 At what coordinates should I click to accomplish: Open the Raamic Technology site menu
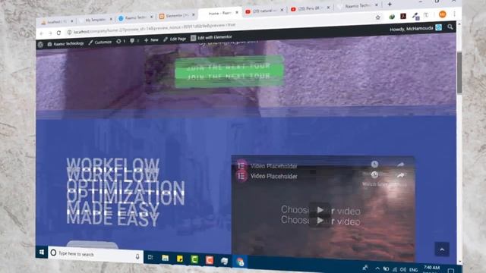click(x=65, y=44)
